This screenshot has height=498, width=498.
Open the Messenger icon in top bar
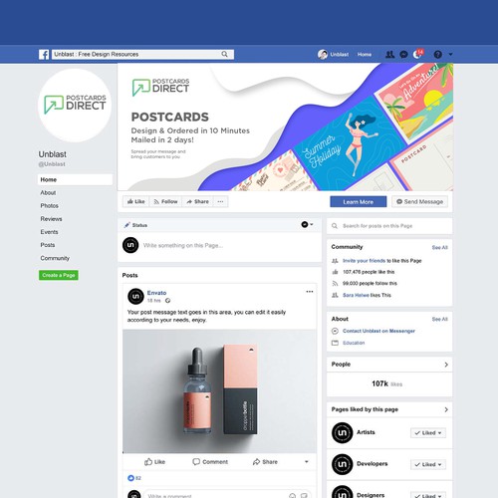(x=403, y=55)
